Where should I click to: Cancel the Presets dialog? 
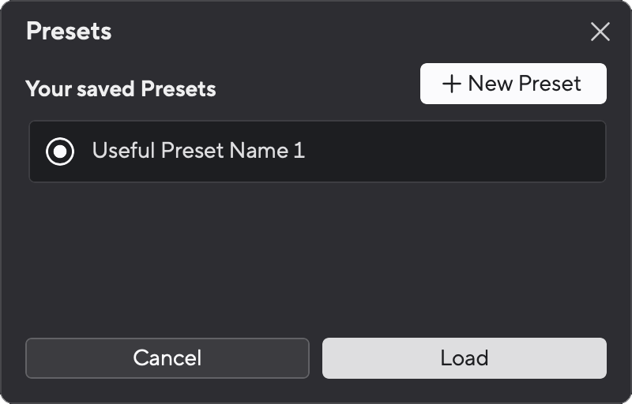(x=167, y=358)
